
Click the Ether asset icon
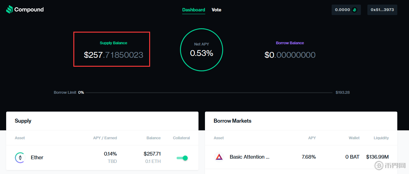coord(20,158)
